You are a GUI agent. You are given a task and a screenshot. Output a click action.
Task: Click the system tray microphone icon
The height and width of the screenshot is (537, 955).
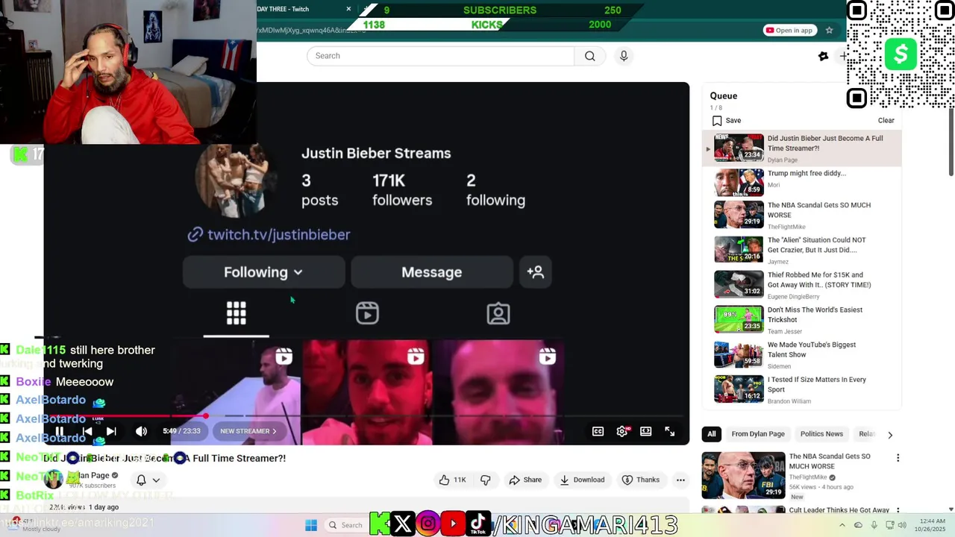click(x=874, y=525)
